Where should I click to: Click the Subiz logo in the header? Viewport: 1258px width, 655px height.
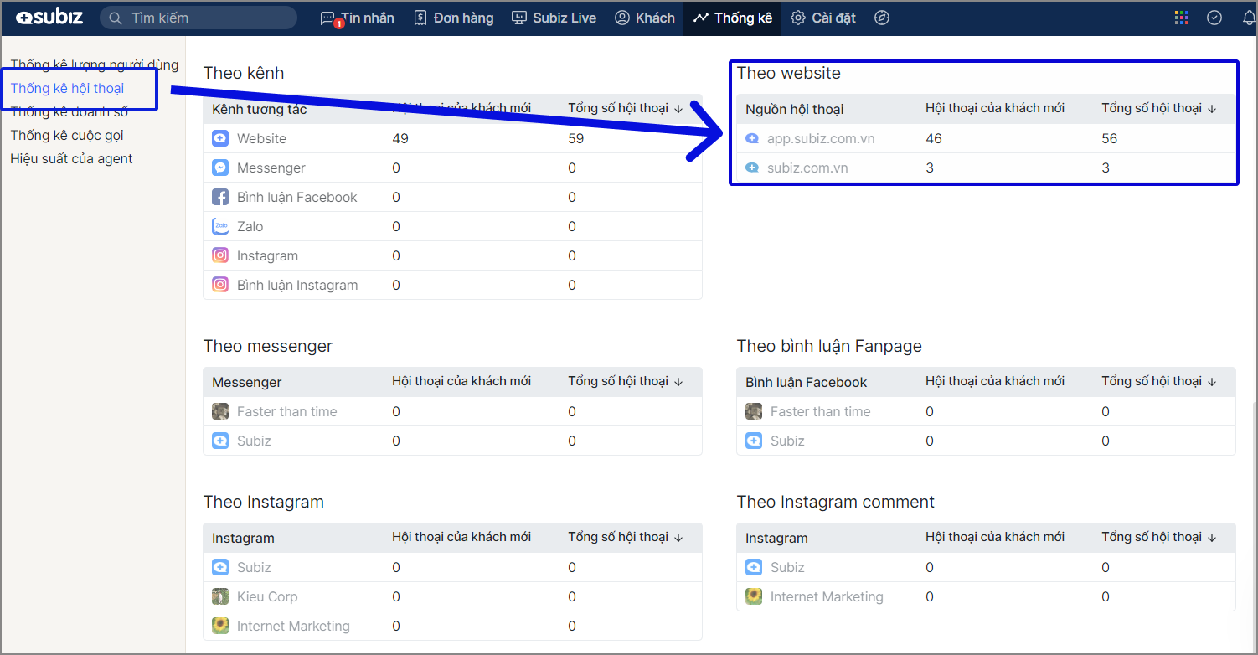[x=49, y=18]
